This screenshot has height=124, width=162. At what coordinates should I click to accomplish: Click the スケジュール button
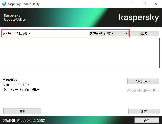point(143,81)
